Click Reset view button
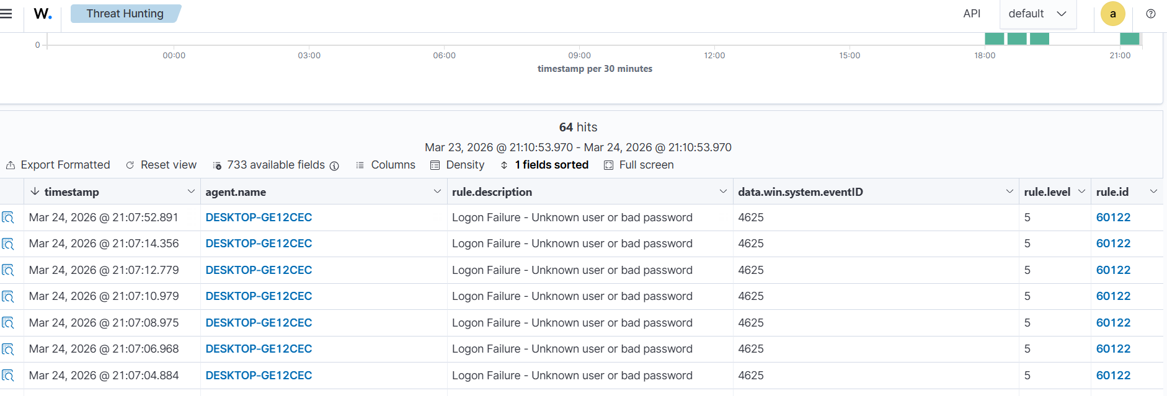 (x=161, y=165)
